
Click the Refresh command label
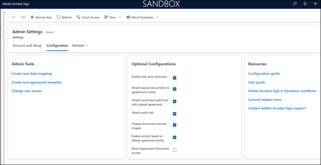click(x=67, y=18)
